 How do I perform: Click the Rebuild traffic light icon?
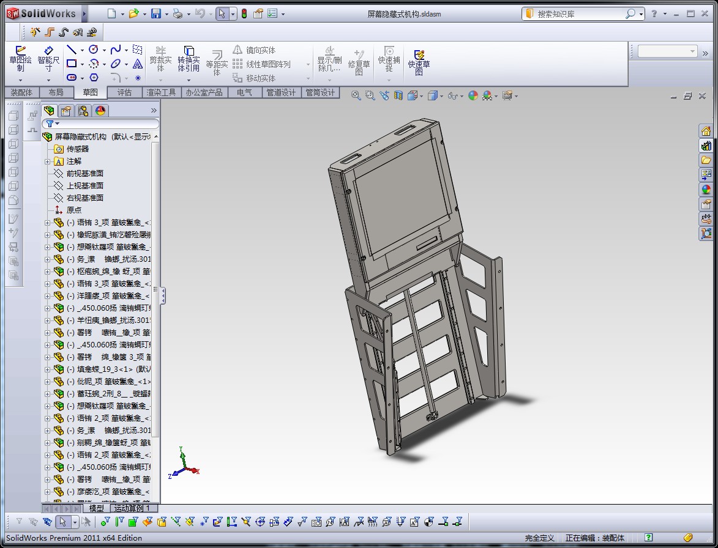[x=244, y=13]
